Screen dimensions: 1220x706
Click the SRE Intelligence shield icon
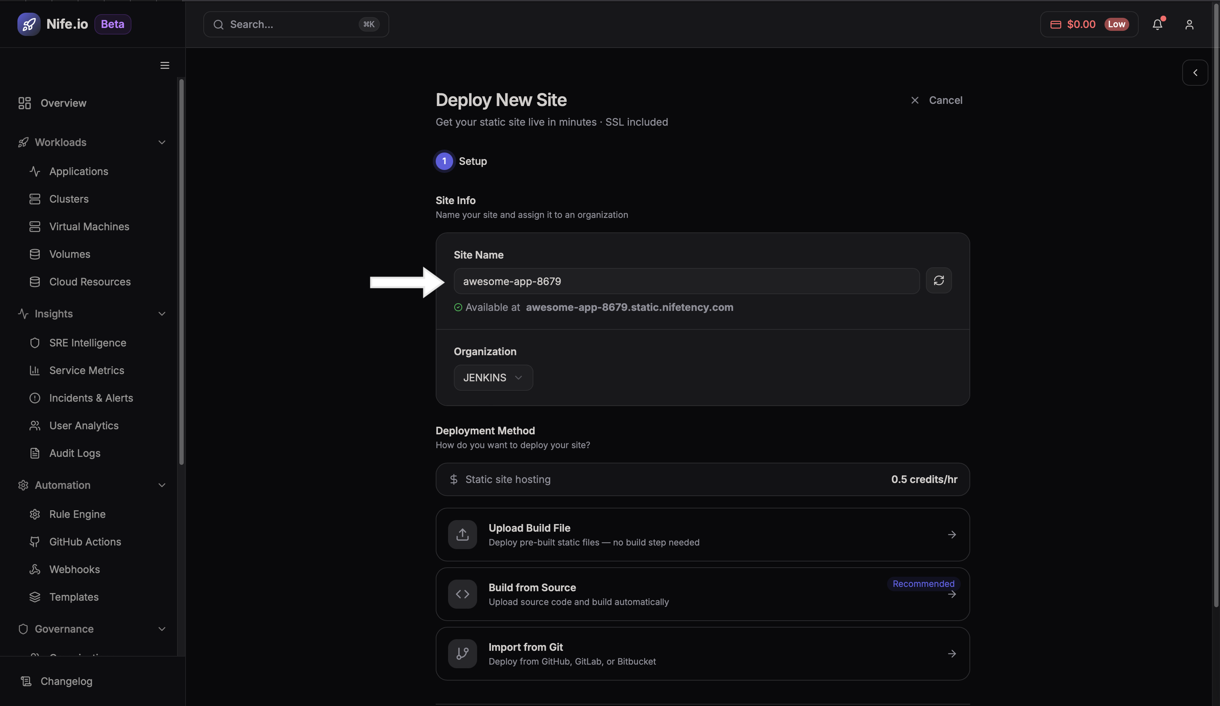pyautogui.click(x=35, y=342)
